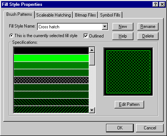Delete the current fill style
The height and width of the screenshot is (136, 167).
coord(148,36)
